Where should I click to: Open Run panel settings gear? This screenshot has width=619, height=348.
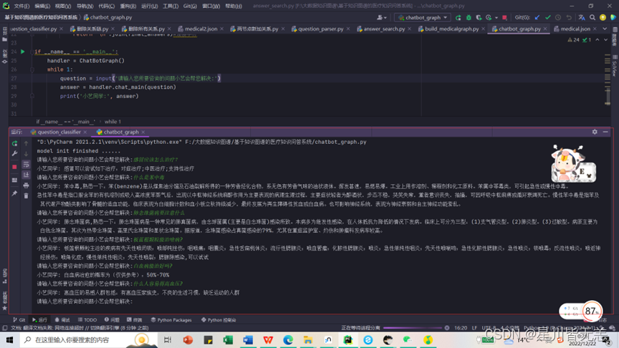pos(595,132)
